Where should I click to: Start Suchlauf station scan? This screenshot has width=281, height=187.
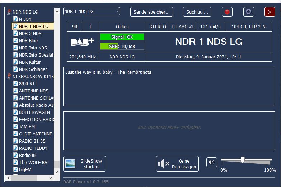pyautogui.click(x=197, y=12)
